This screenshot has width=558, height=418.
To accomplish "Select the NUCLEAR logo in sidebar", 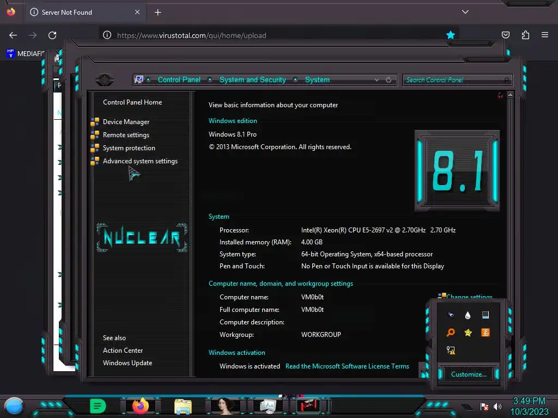I will (142, 237).
